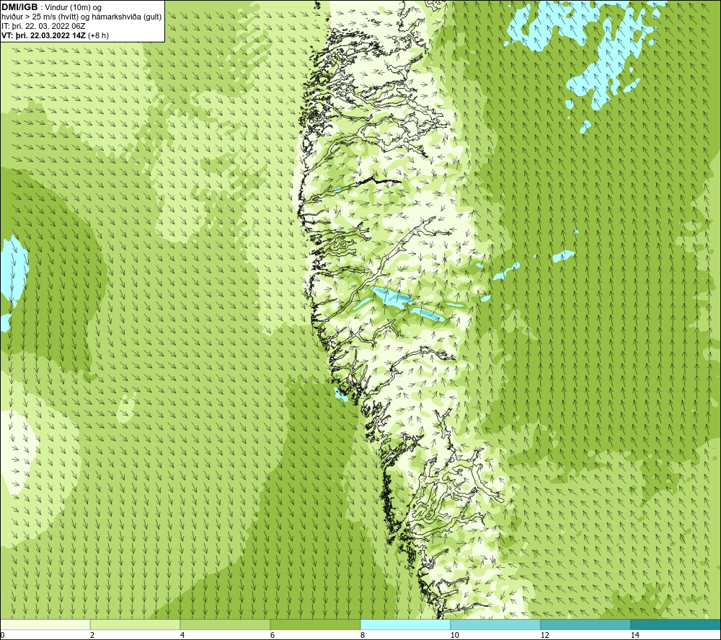Click the 2–4 m/s light green legend swatch

(136, 625)
